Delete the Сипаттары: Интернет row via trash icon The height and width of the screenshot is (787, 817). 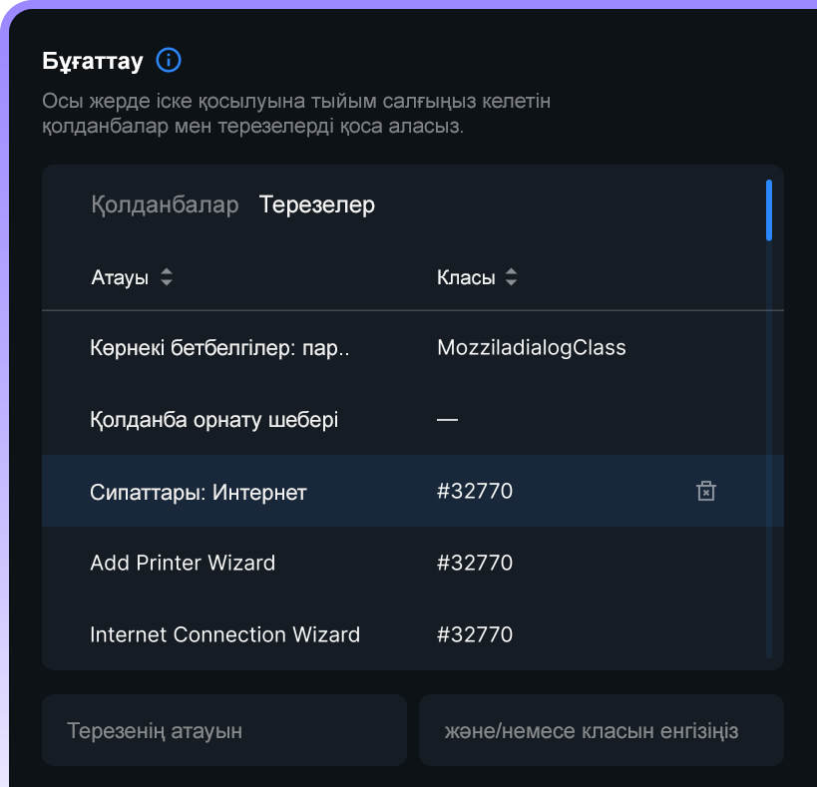(706, 491)
